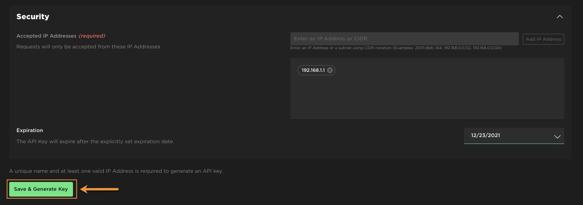583x205 pixels.
Task: Click the unique name requirement notice
Action: (x=116, y=171)
